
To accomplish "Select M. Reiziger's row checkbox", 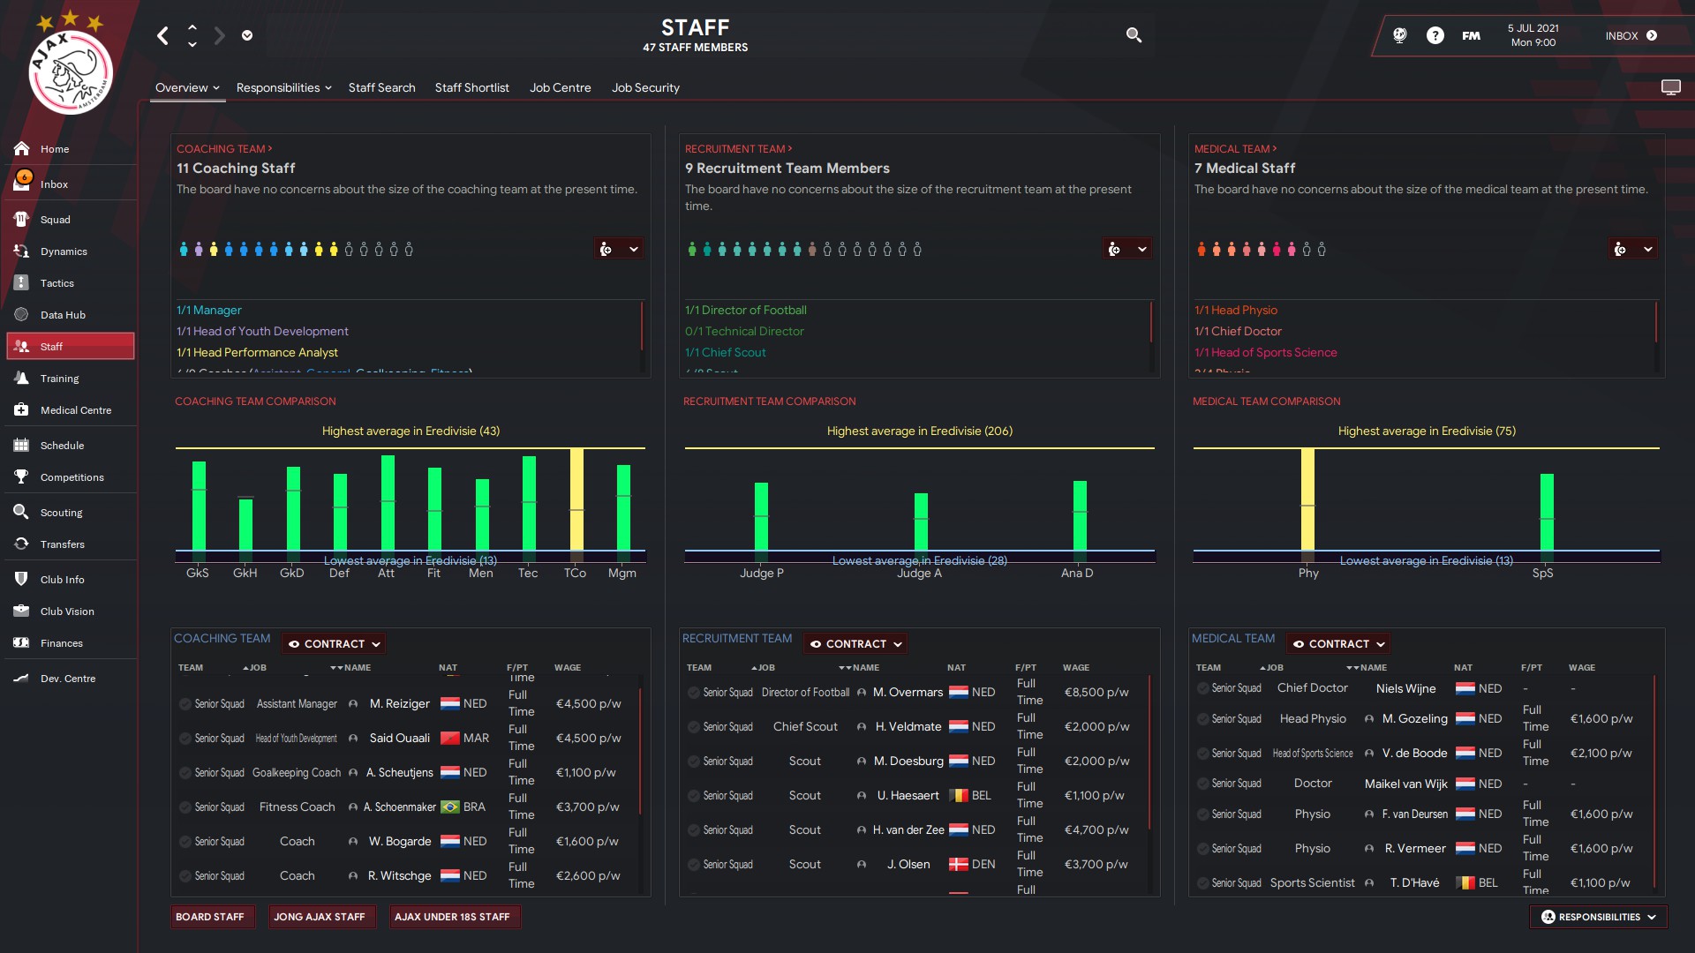I will click(x=185, y=704).
